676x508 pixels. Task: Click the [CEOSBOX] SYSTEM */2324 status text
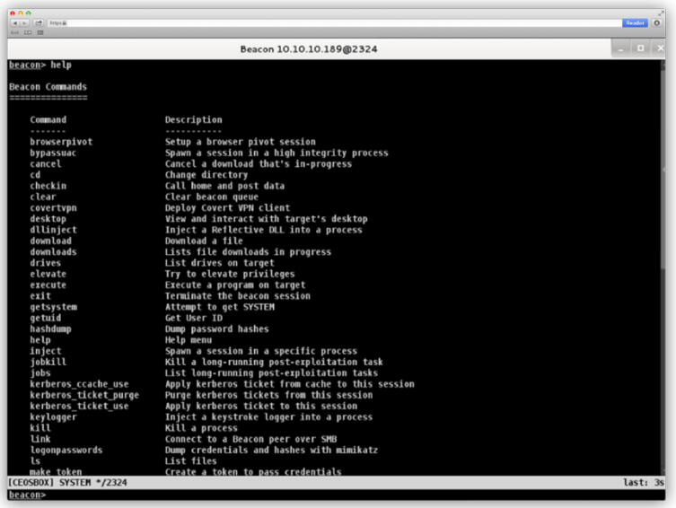coord(67,483)
